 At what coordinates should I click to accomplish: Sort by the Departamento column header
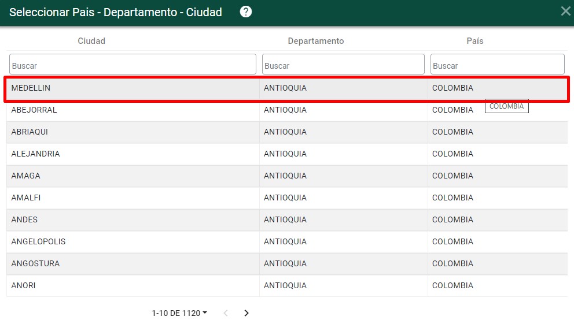[x=316, y=41]
